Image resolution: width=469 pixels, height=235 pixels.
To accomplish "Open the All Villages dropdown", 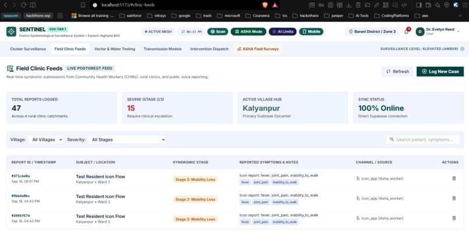I will [x=45, y=140].
